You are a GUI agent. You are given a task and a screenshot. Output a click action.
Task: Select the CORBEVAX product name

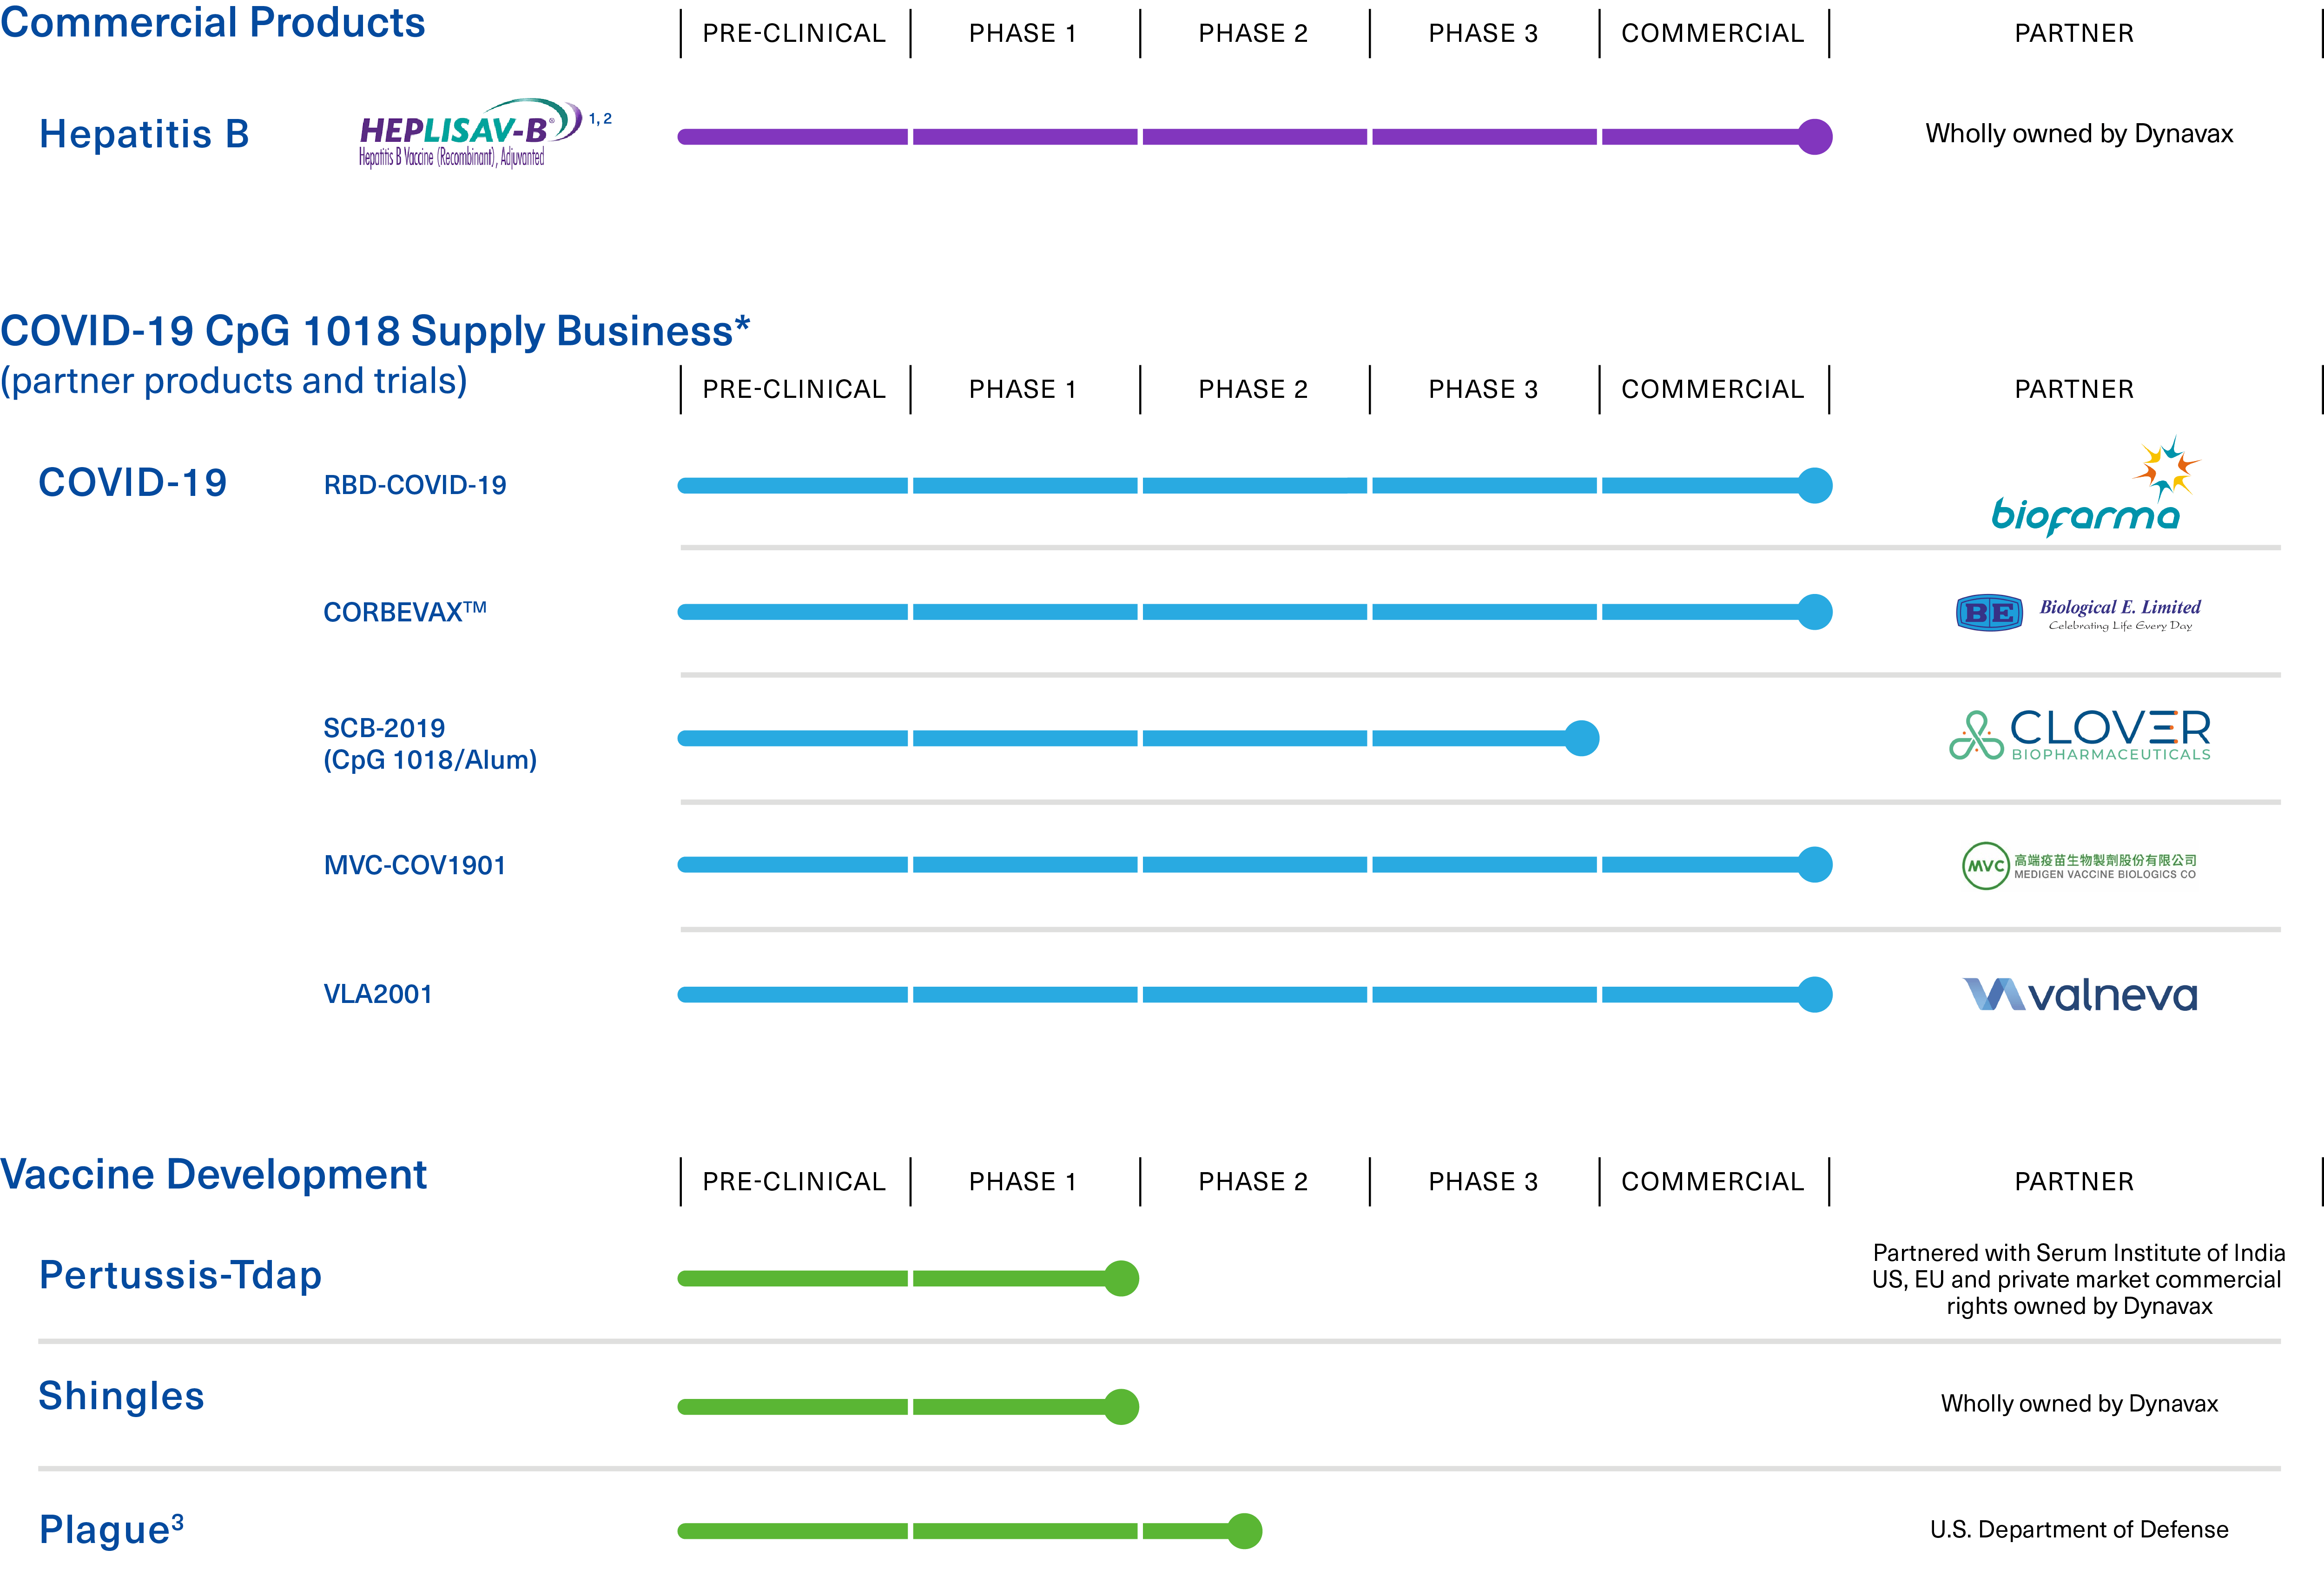click(405, 612)
